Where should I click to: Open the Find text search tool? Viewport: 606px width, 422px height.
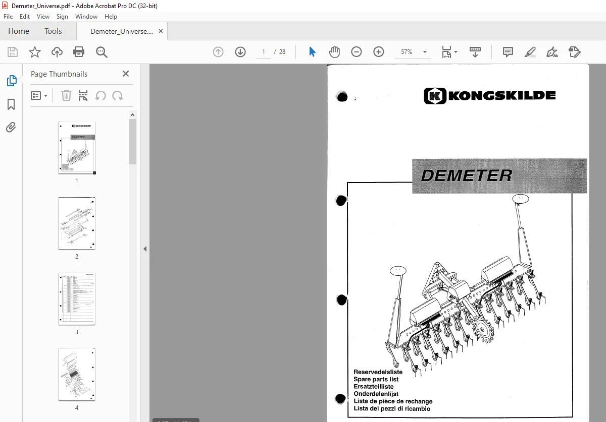click(102, 52)
